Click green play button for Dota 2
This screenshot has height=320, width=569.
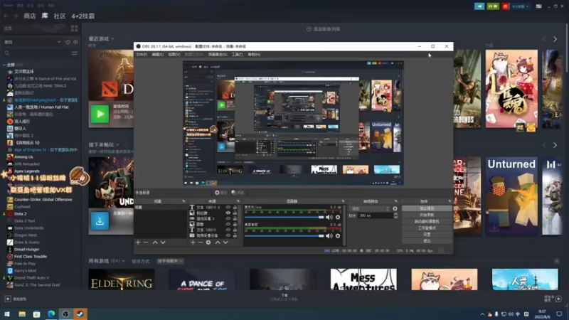tap(100, 114)
